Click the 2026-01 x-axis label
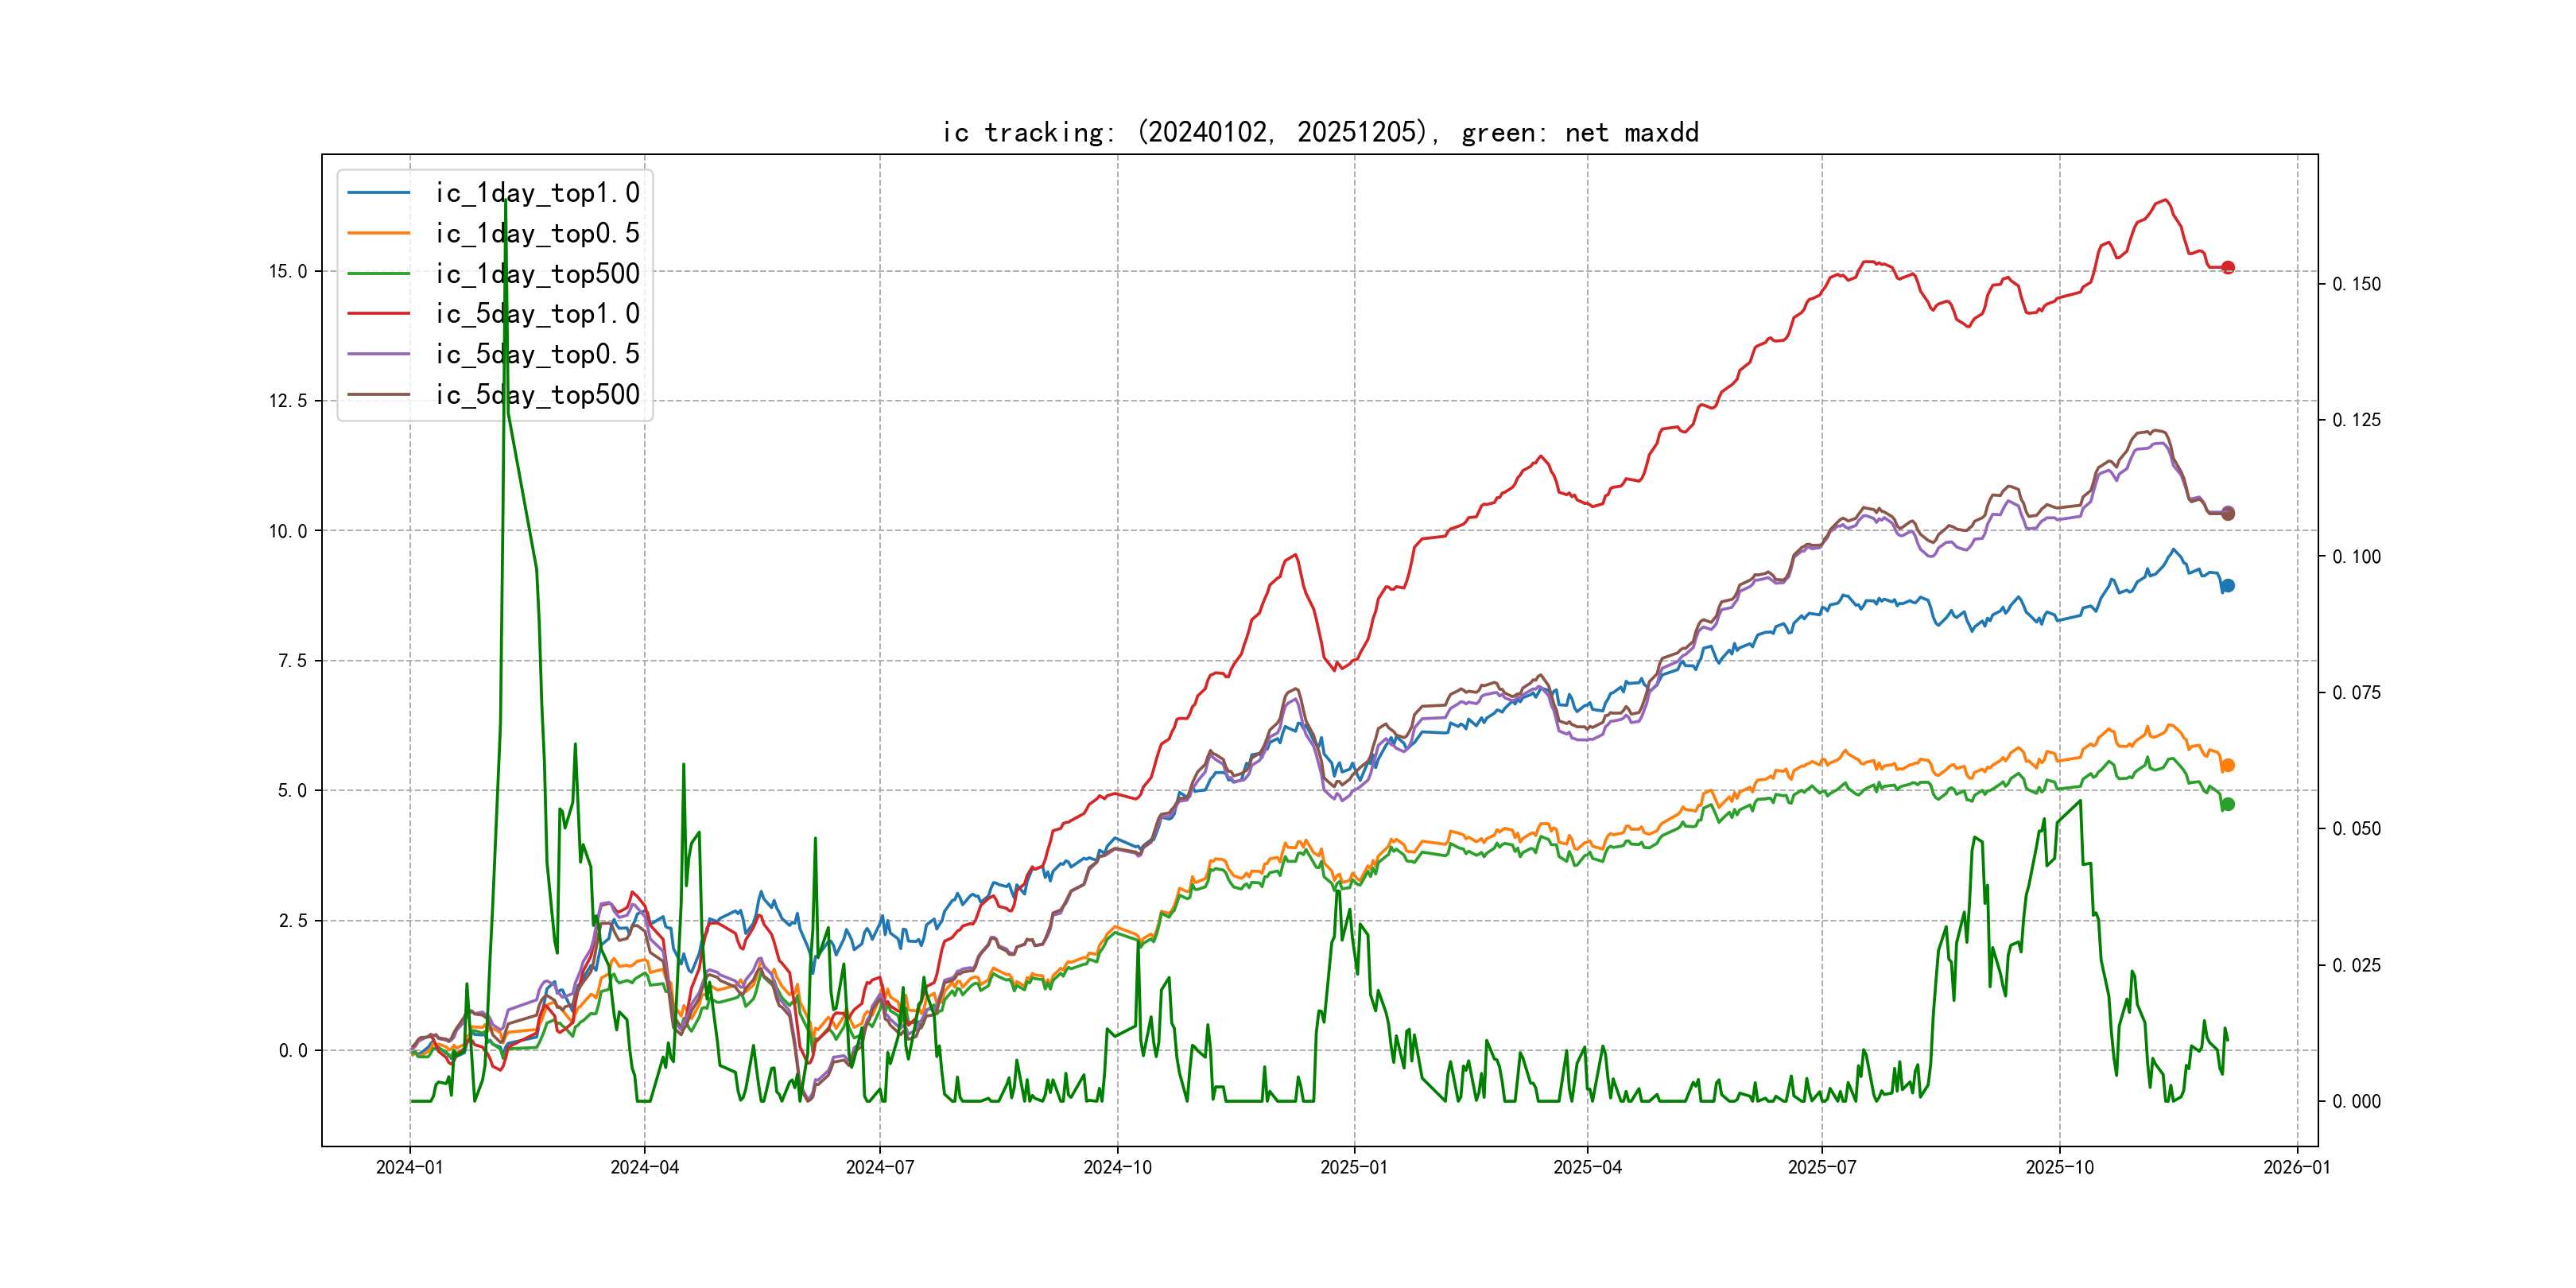Image resolution: width=2576 pixels, height=1288 pixels. click(x=2296, y=1167)
